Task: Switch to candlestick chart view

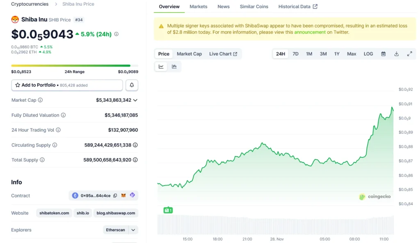Action: [x=174, y=66]
